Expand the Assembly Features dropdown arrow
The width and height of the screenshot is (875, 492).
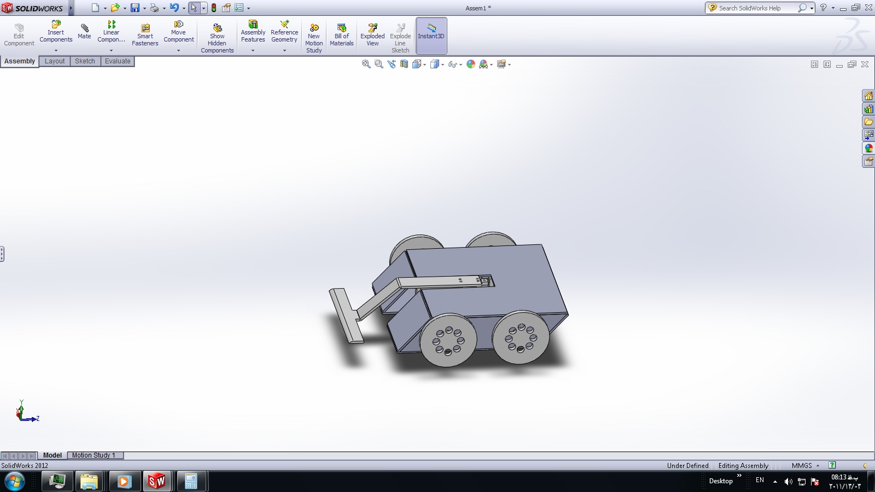[x=253, y=50]
